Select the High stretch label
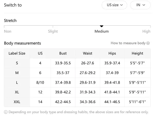The image size is (155, 115). click(x=146, y=31)
